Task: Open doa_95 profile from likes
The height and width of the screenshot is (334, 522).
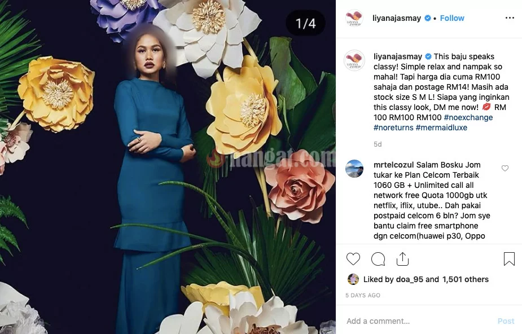Action: (410, 279)
